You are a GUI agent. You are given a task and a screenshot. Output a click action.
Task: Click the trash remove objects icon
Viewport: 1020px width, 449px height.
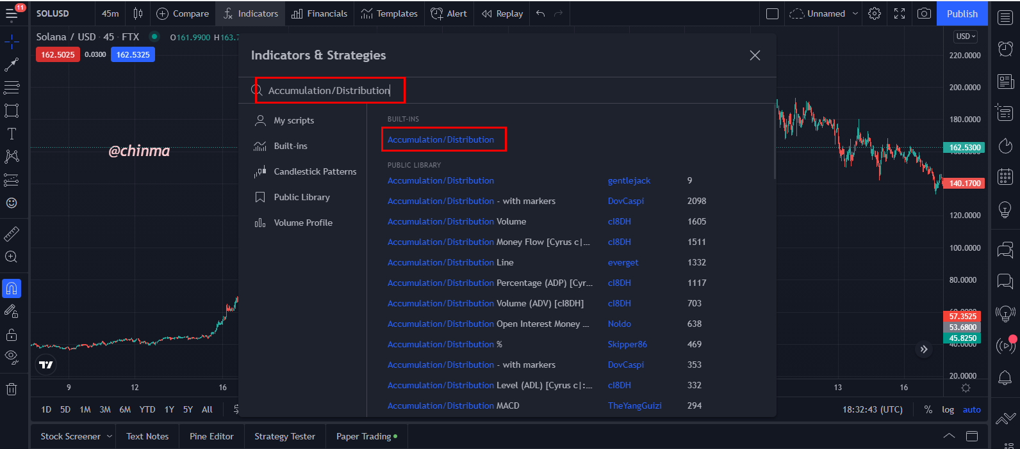[x=12, y=389]
